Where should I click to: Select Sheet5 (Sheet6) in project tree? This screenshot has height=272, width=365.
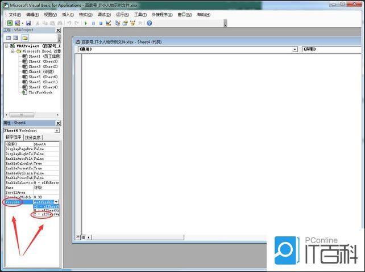tap(40, 77)
